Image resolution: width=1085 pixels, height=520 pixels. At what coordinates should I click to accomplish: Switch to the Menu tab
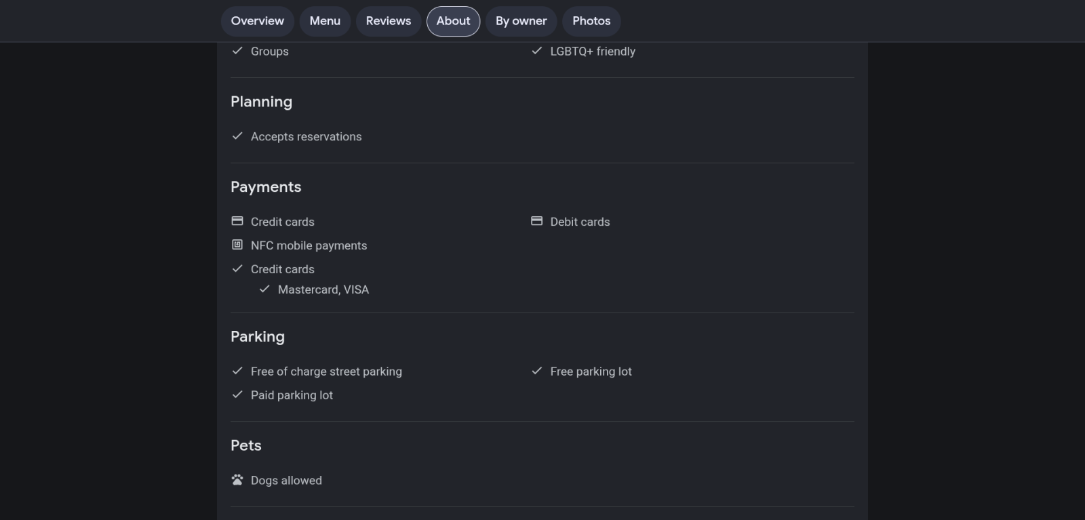(x=325, y=21)
